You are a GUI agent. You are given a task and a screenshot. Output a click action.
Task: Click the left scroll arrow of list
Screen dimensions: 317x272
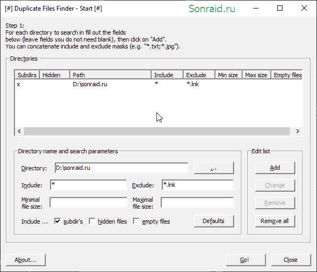(x=19, y=131)
